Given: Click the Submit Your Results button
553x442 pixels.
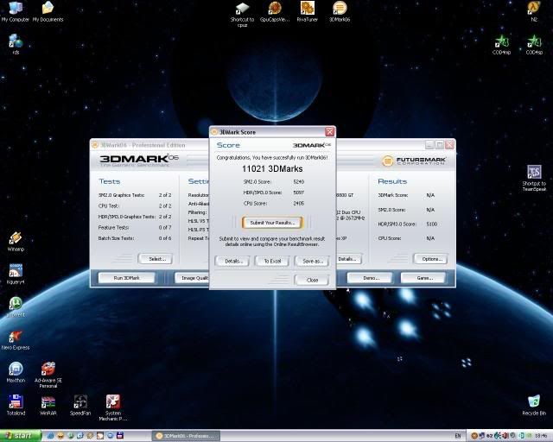Looking at the screenshot, I should click(x=272, y=223).
